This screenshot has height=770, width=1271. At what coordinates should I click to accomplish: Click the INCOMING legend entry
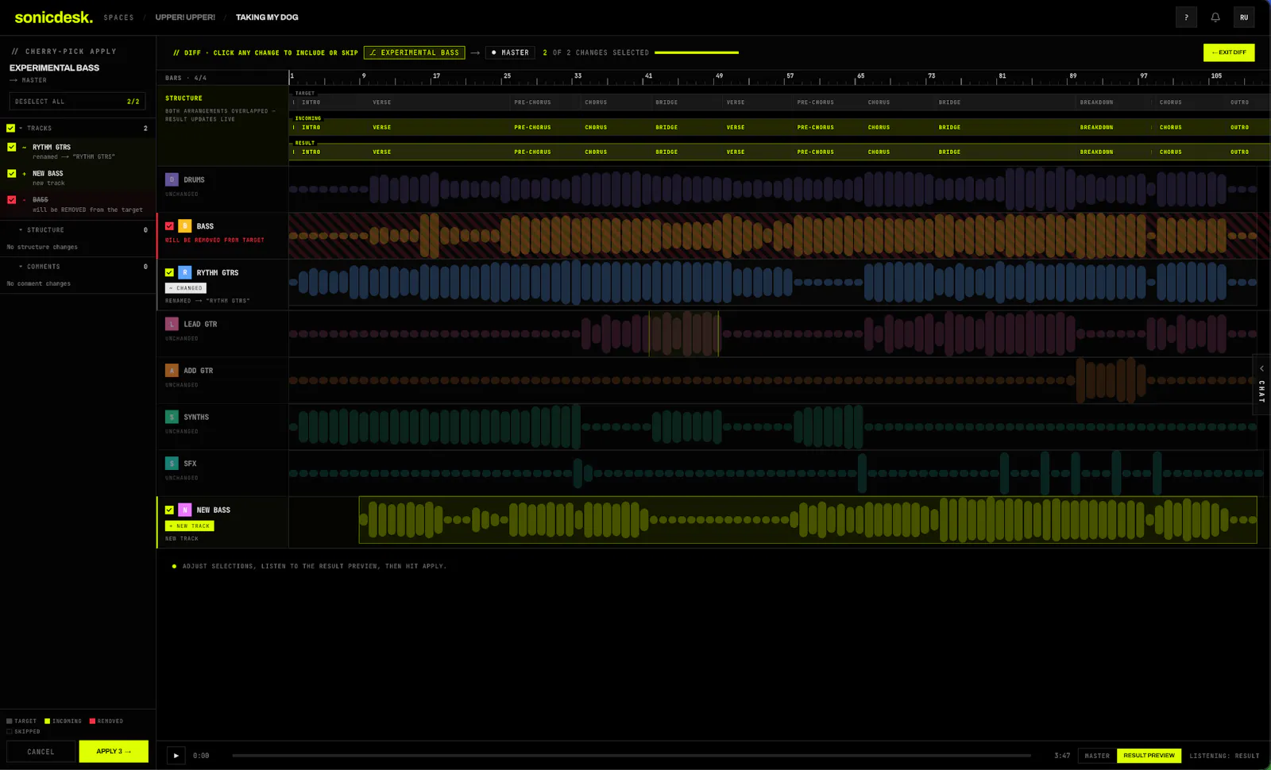coord(63,722)
